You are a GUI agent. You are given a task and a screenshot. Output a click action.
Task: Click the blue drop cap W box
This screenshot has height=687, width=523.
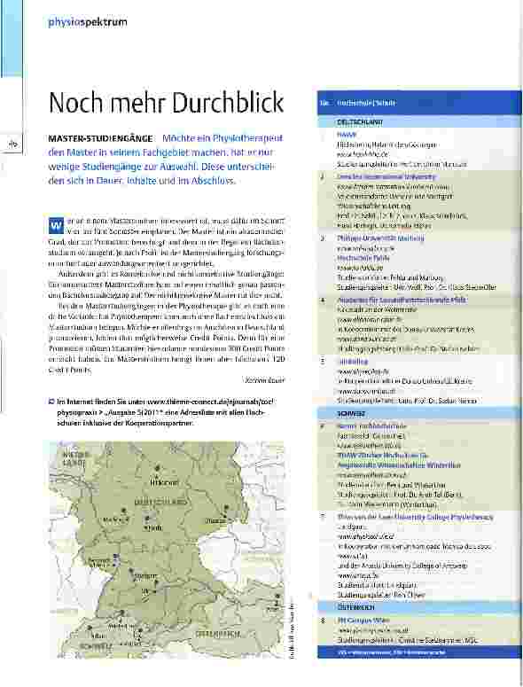pyautogui.click(x=56, y=226)
